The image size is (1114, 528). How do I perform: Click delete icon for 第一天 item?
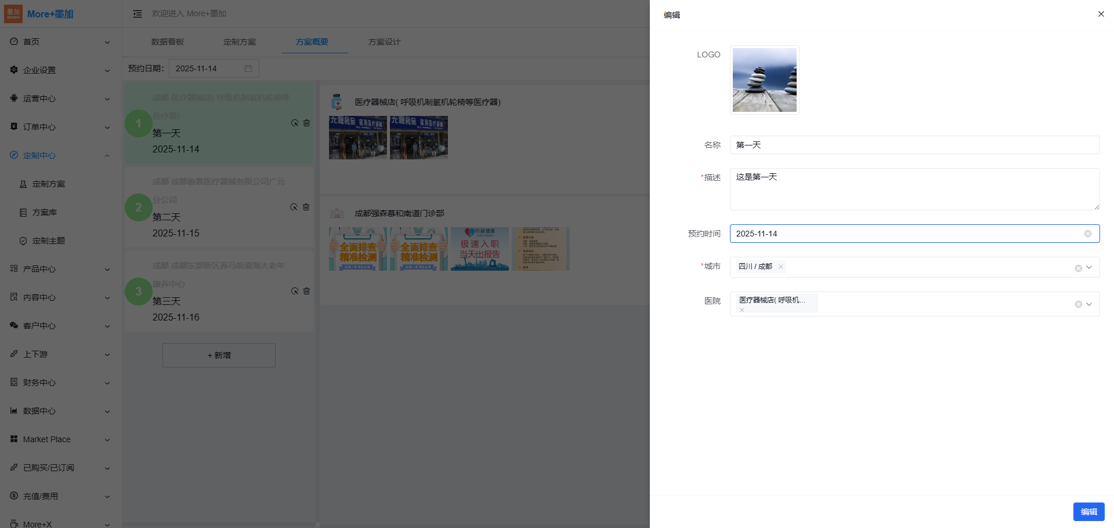tap(306, 123)
